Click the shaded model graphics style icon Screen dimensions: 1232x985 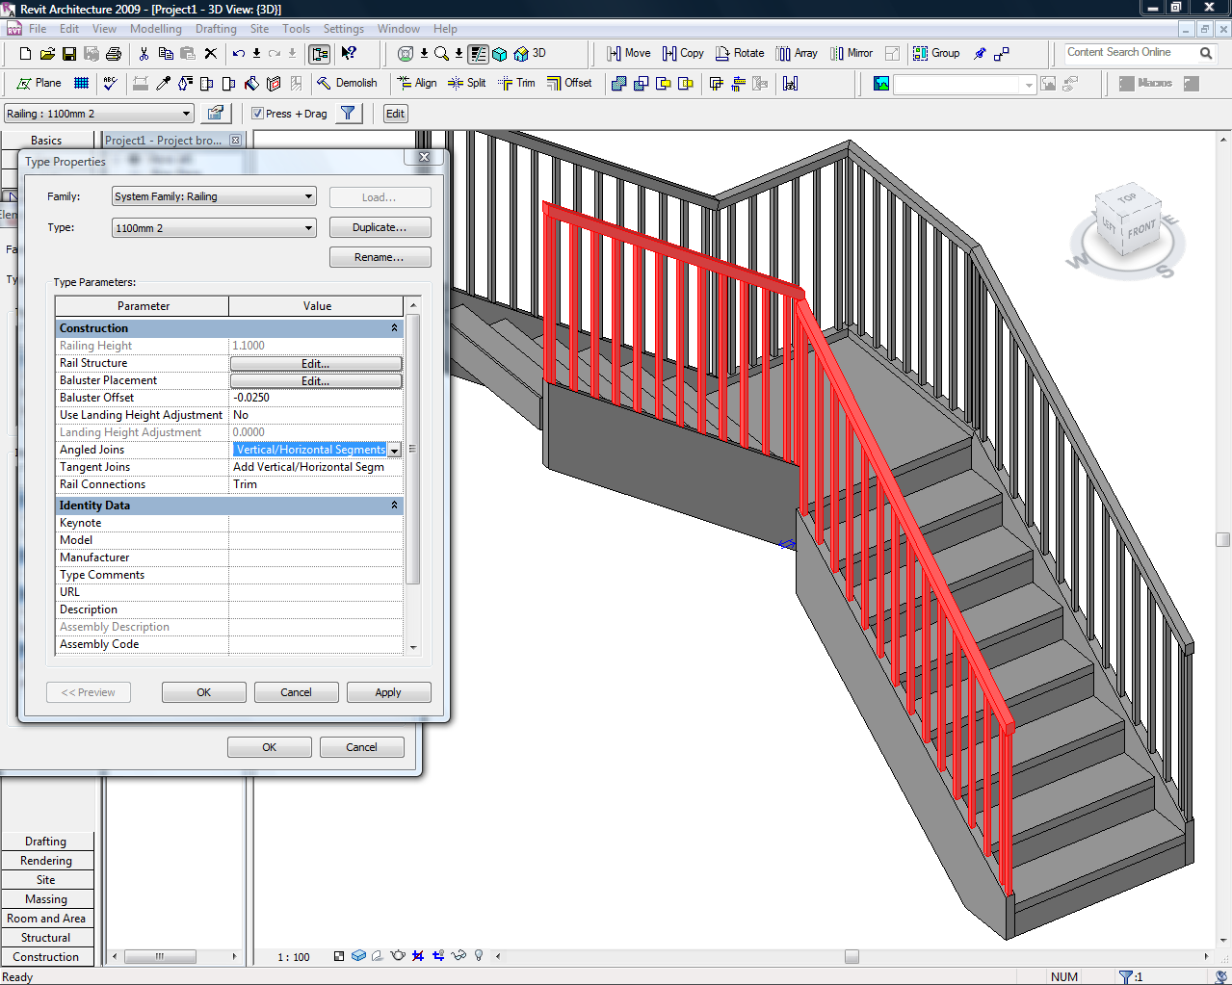point(358,955)
